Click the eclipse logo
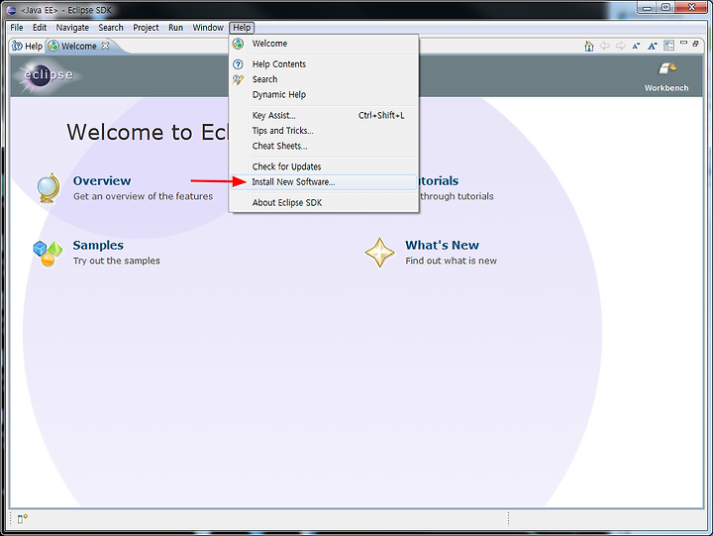This screenshot has width=713, height=536. [49, 74]
